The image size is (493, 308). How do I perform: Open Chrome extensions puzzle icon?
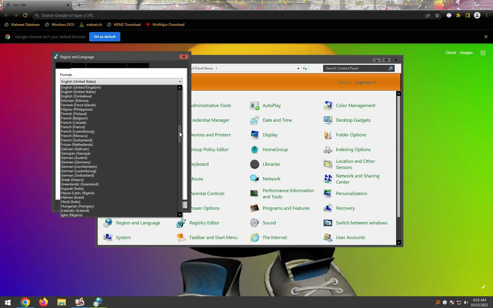458,15
